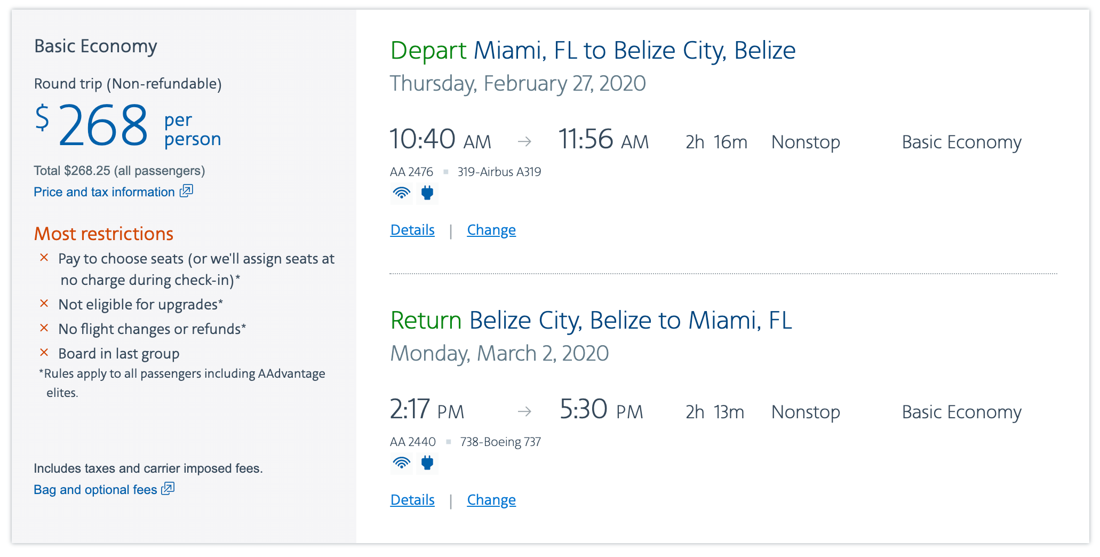Change the departing Miami to Belize City flight
The width and height of the screenshot is (1100, 557).
point(491,230)
